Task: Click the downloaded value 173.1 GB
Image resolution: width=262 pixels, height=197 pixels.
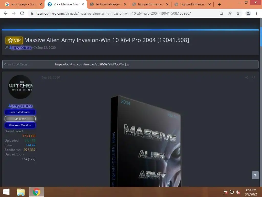Action: pyautogui.click(x=29, y=136)
